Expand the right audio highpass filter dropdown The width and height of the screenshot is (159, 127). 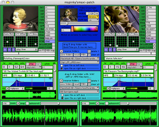[x=117, y=88]
